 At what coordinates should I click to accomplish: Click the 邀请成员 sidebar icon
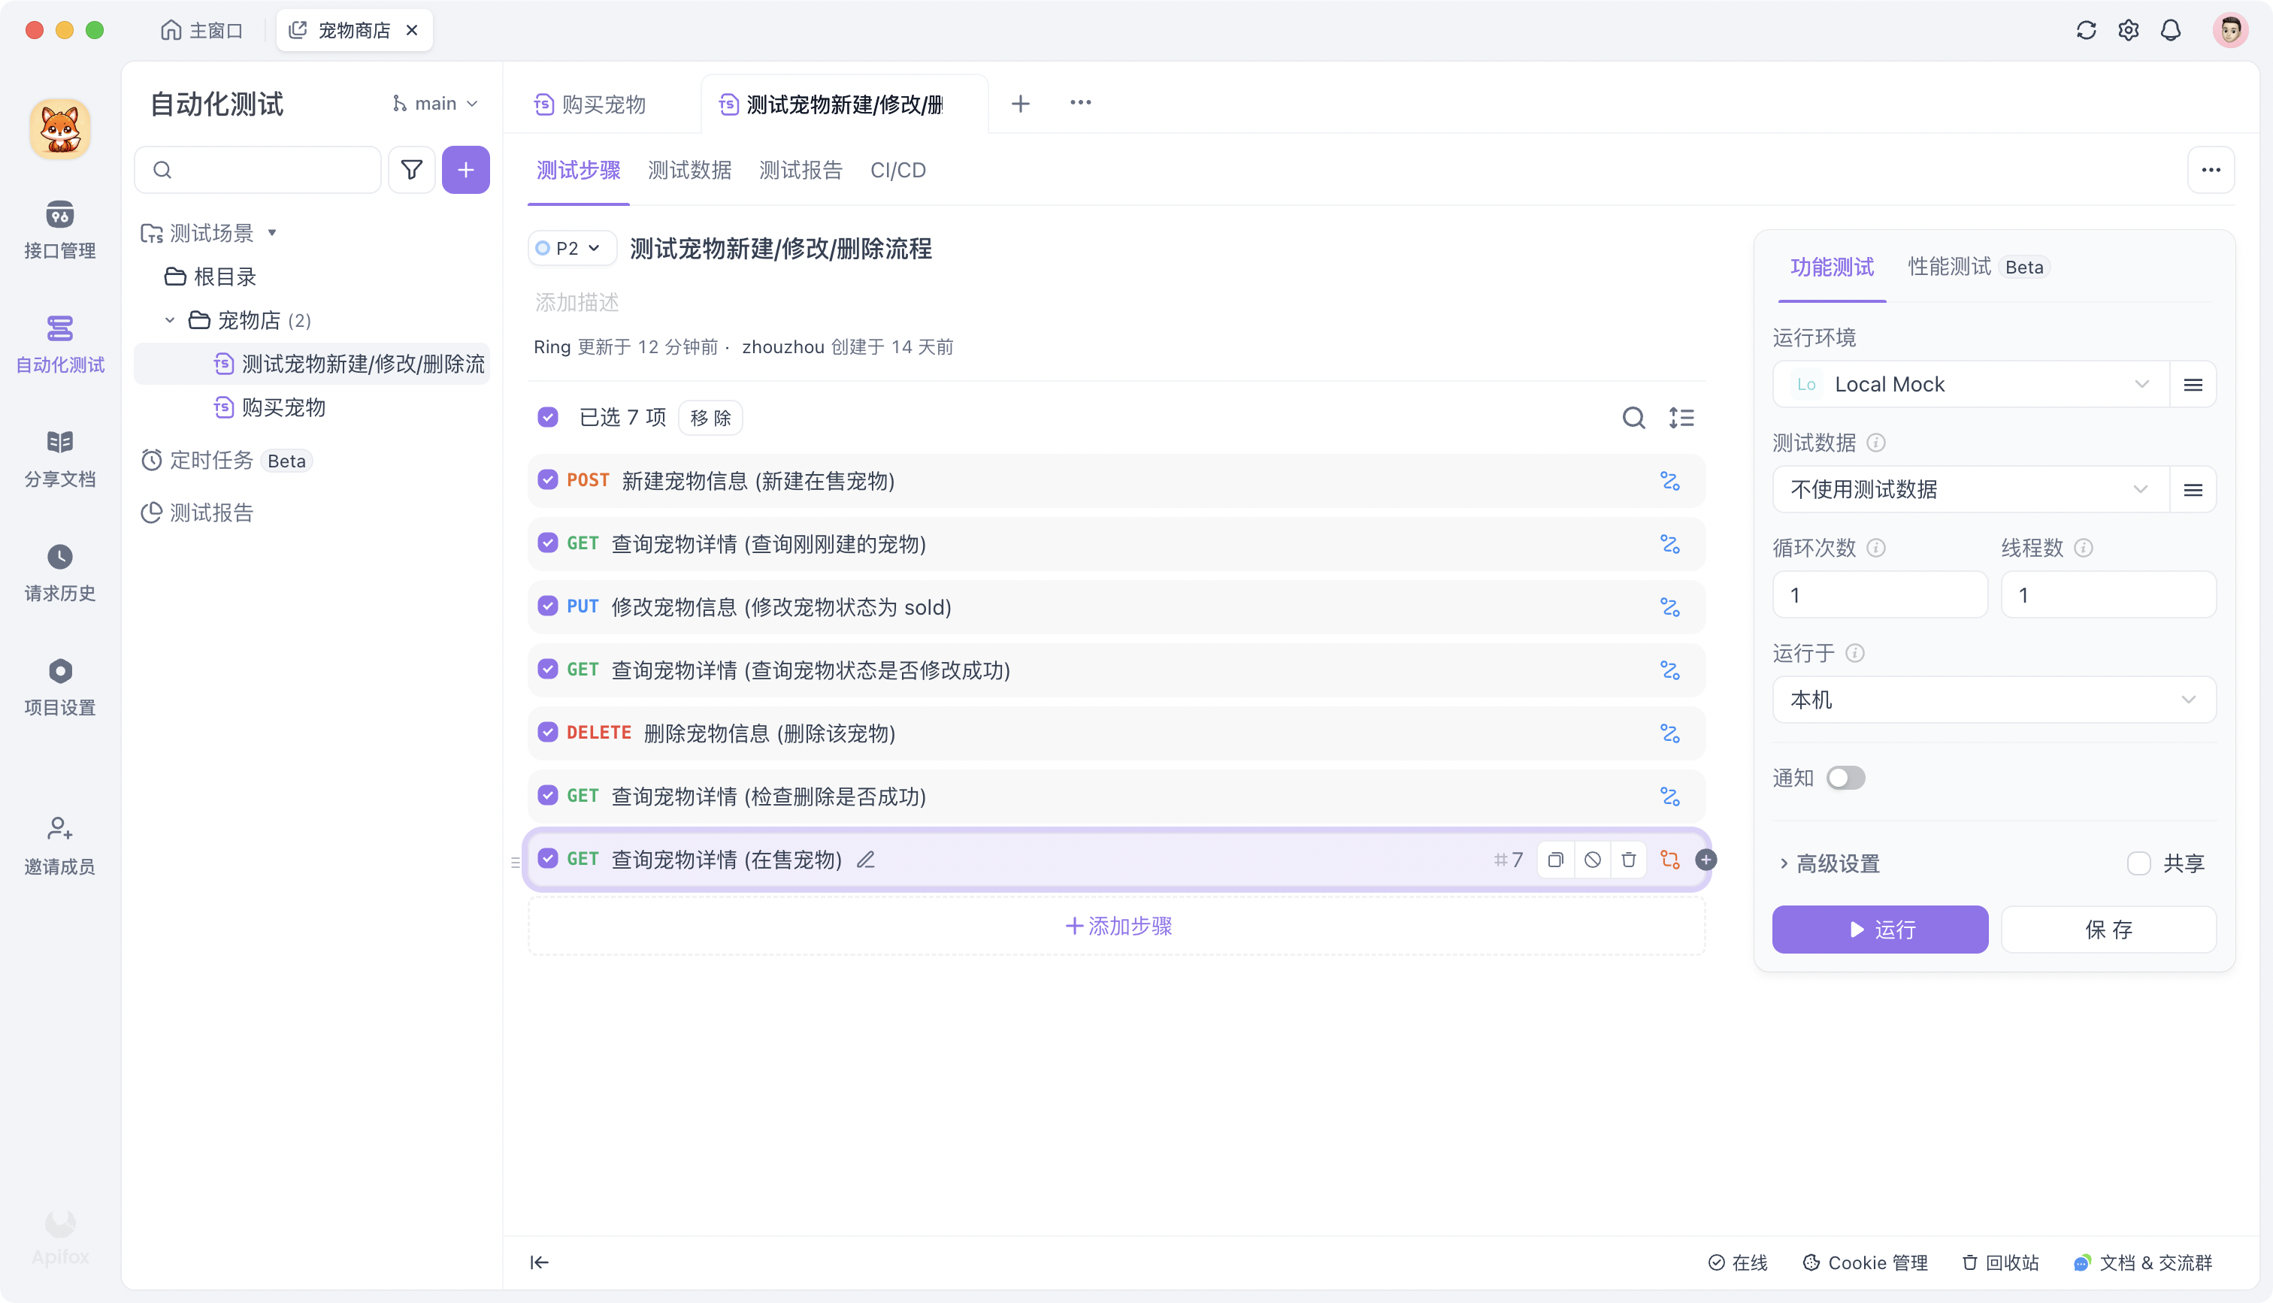click(59, 842)
